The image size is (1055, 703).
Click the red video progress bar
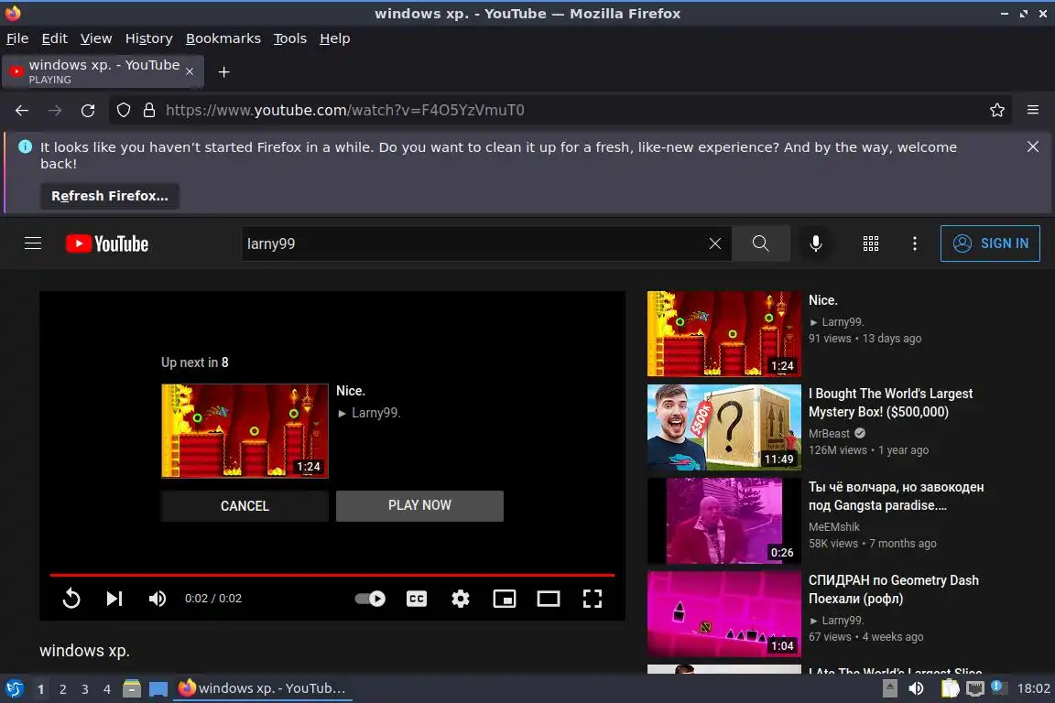[x=332, y=575]
